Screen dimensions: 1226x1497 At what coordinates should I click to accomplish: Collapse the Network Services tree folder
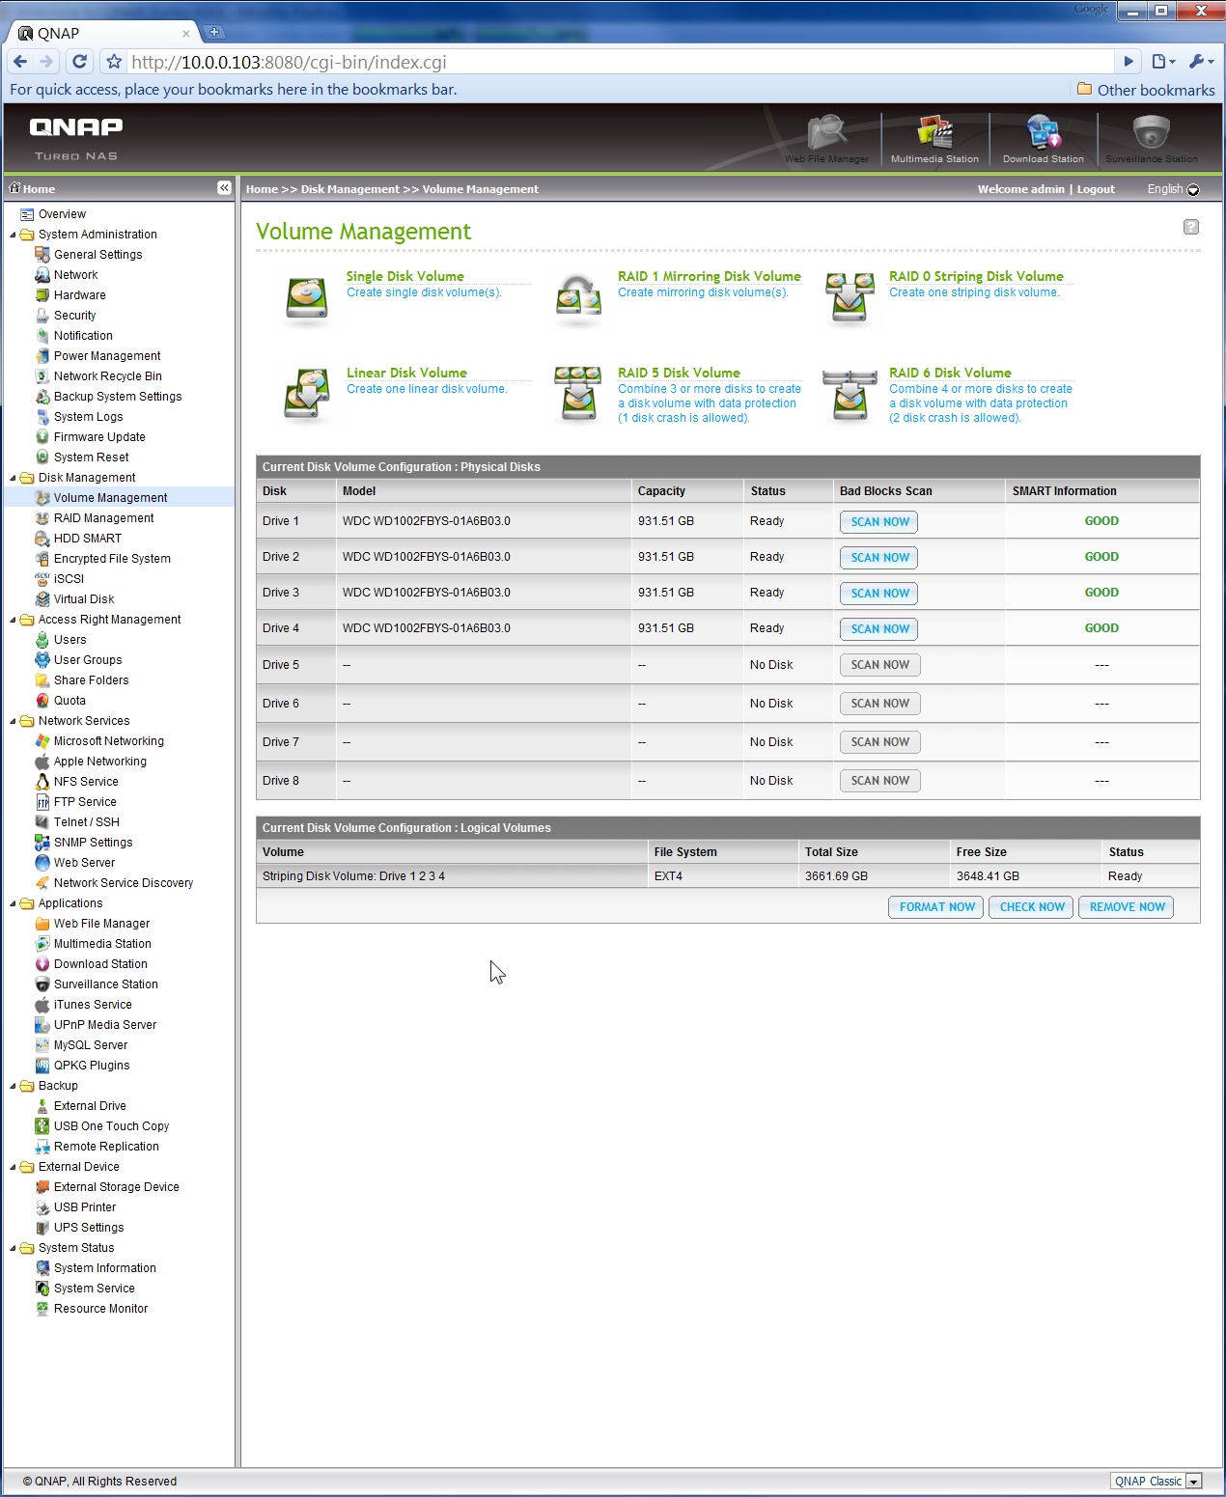[x=14, y=721]
